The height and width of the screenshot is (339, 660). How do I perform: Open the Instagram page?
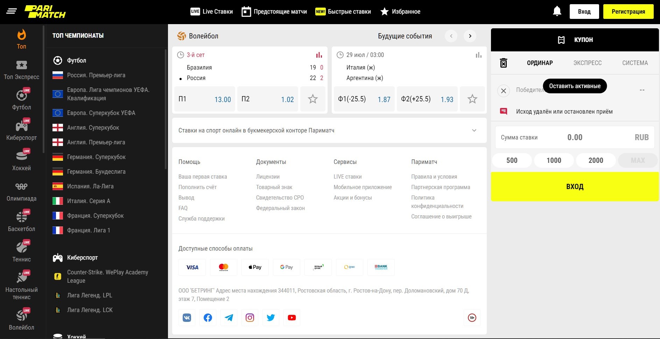pyautogui.click(x=250, y=318)
